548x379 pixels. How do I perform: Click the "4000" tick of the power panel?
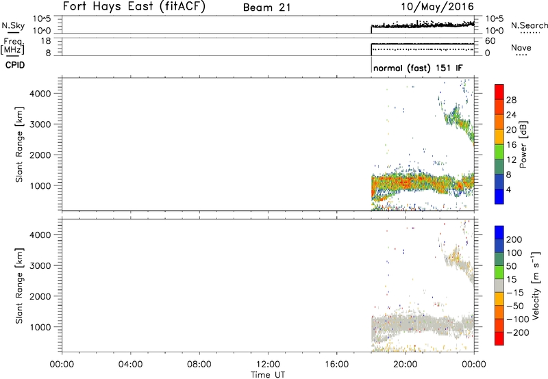(40, 94)
